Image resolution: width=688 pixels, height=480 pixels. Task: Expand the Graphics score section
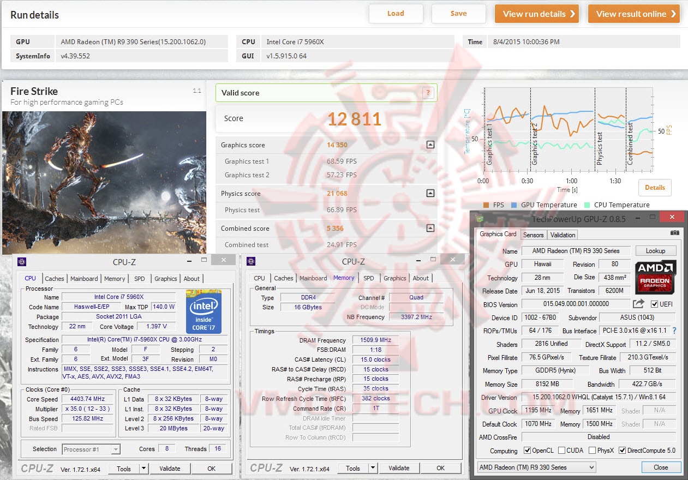click(430, 145)
